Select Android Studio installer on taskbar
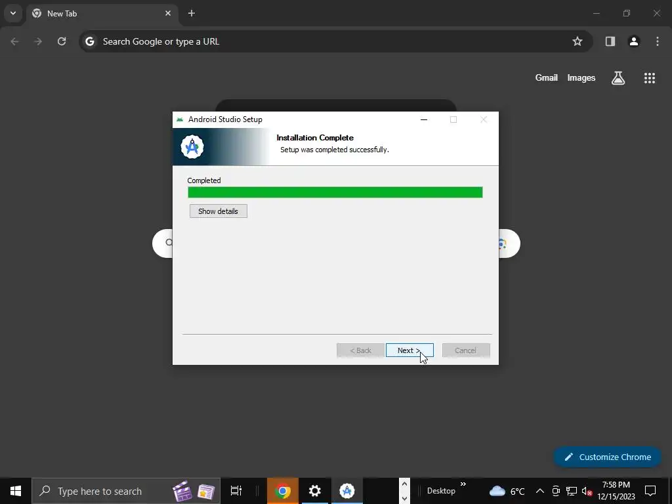This screenshot has height=504, width=672. tap(346, 491)
